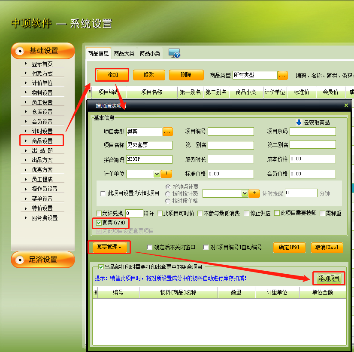Image resolution: width=354 pixels, height=352 pixels.
Task: Click the 云获取商品 blue download arrow
Action: point(299,122)
